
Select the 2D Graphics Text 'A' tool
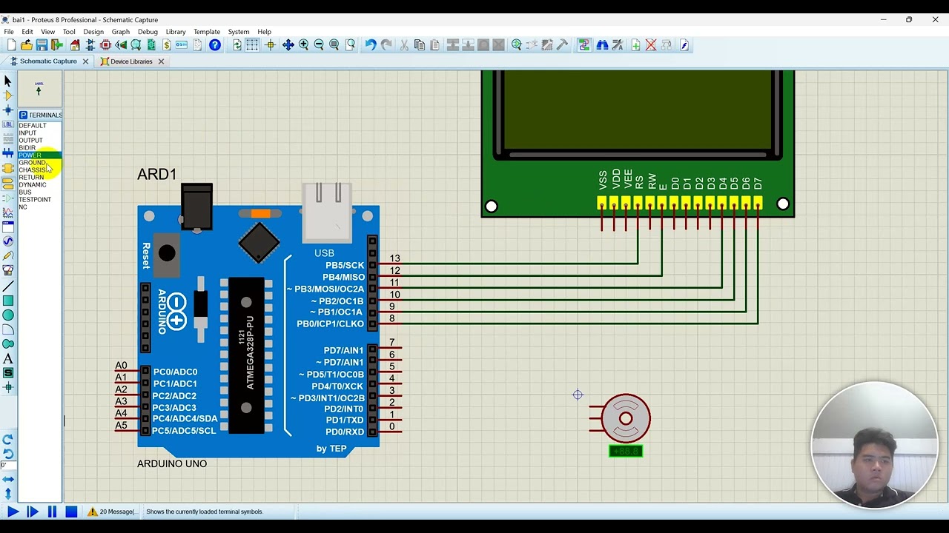point(8,359)
